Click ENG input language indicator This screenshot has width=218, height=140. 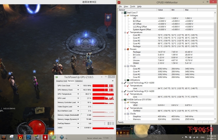203,137
